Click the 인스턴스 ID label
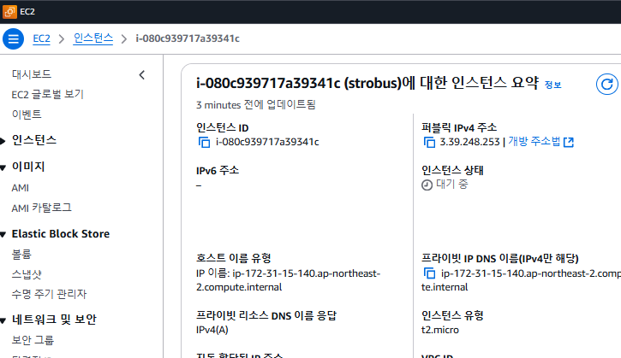The height and width of the screenshot is (358, 621). point(222,127)
